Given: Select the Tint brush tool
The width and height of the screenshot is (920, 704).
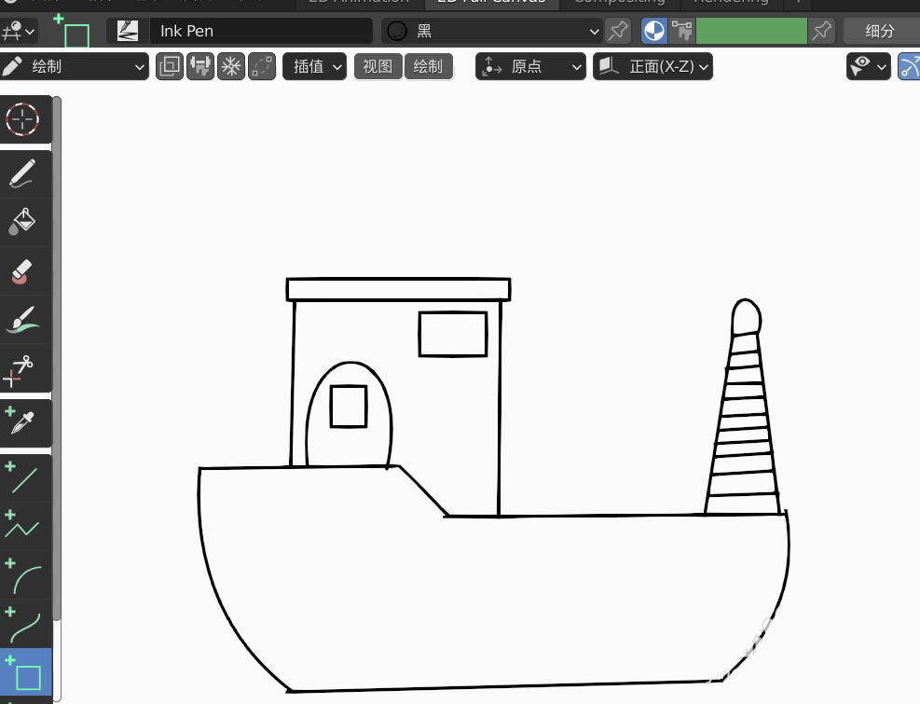Looking at the screenshot, I should 22,320.
